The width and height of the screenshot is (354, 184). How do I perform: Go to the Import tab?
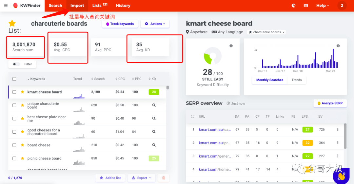point(77,6)
